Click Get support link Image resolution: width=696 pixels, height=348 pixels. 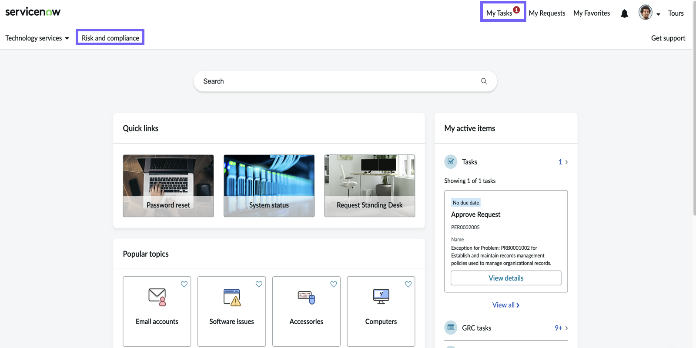pyautogui.click(x=668, y=38)
